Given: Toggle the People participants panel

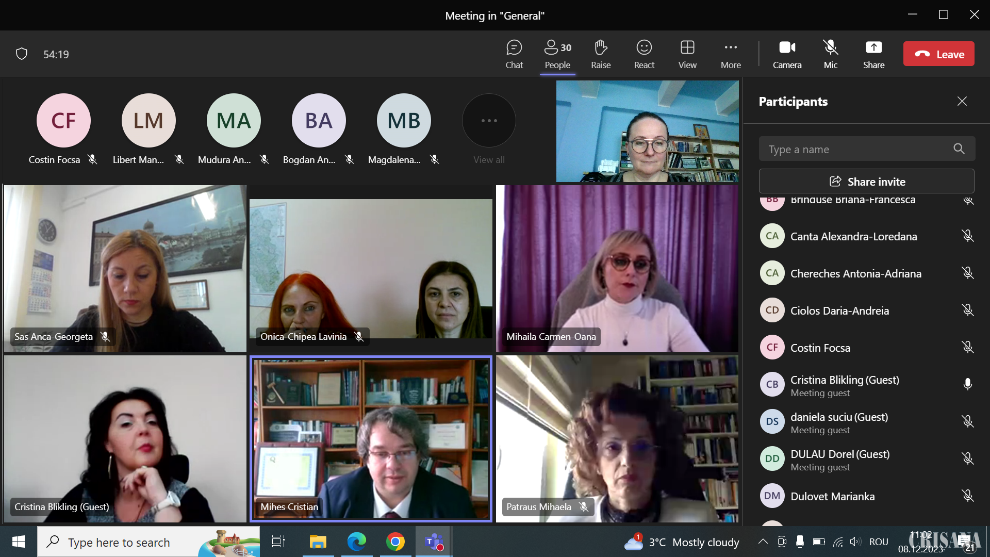Looking at the screenshot, I should tap(557, 54).
